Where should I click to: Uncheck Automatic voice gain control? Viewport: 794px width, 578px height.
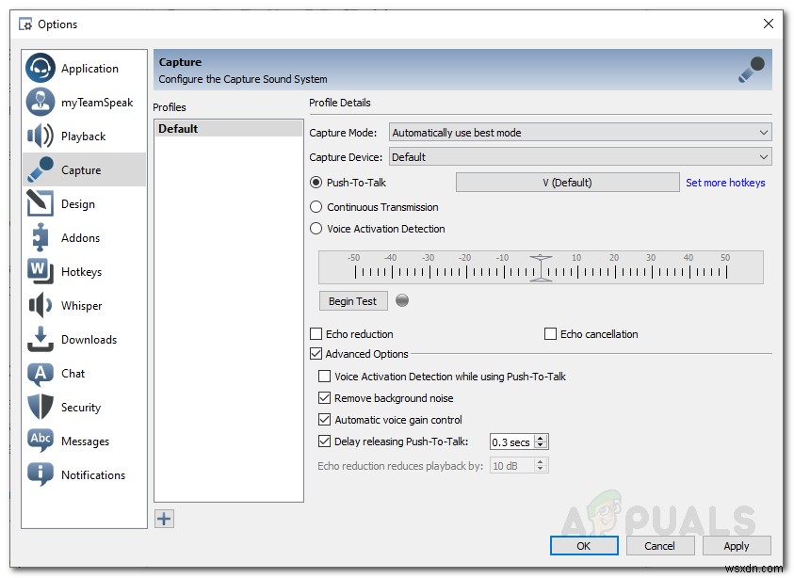pos(324,419)
